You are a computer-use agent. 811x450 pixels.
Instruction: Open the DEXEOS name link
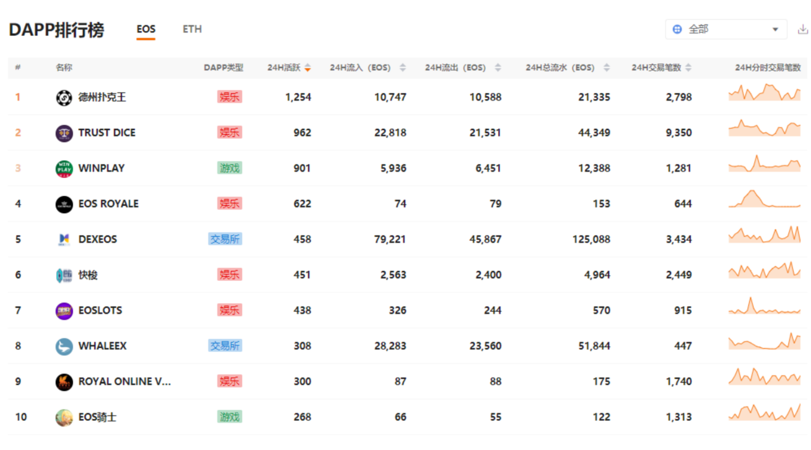coord(98,239)
